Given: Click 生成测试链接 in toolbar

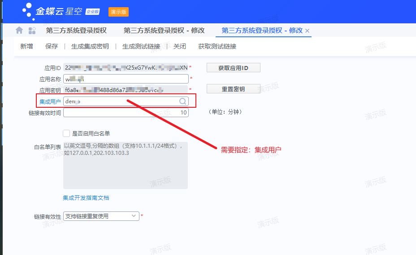Looking at the screenshot, I should (141, 46).
